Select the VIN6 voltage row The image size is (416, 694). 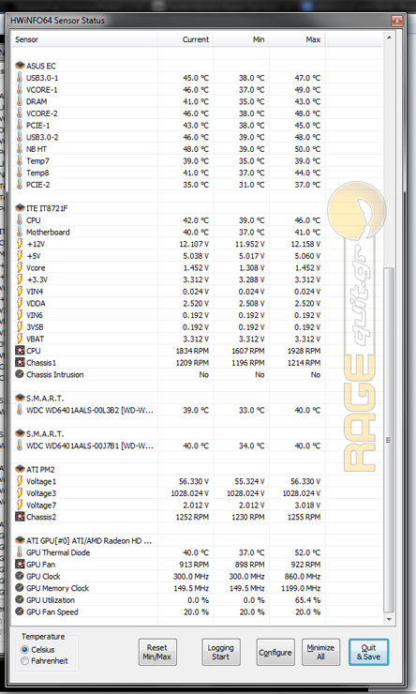[169, 315]
